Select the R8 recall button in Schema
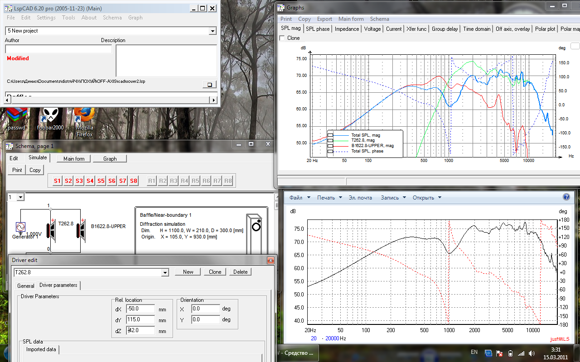 (228, 181)
